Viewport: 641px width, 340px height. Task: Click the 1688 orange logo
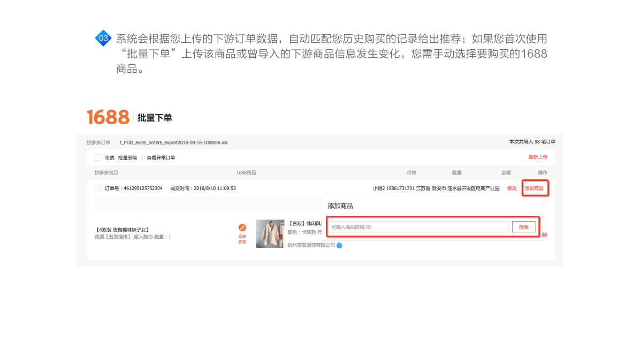tap(108, 117)
